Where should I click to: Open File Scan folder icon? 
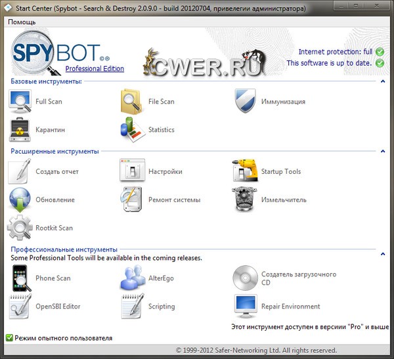click(131, 102)
